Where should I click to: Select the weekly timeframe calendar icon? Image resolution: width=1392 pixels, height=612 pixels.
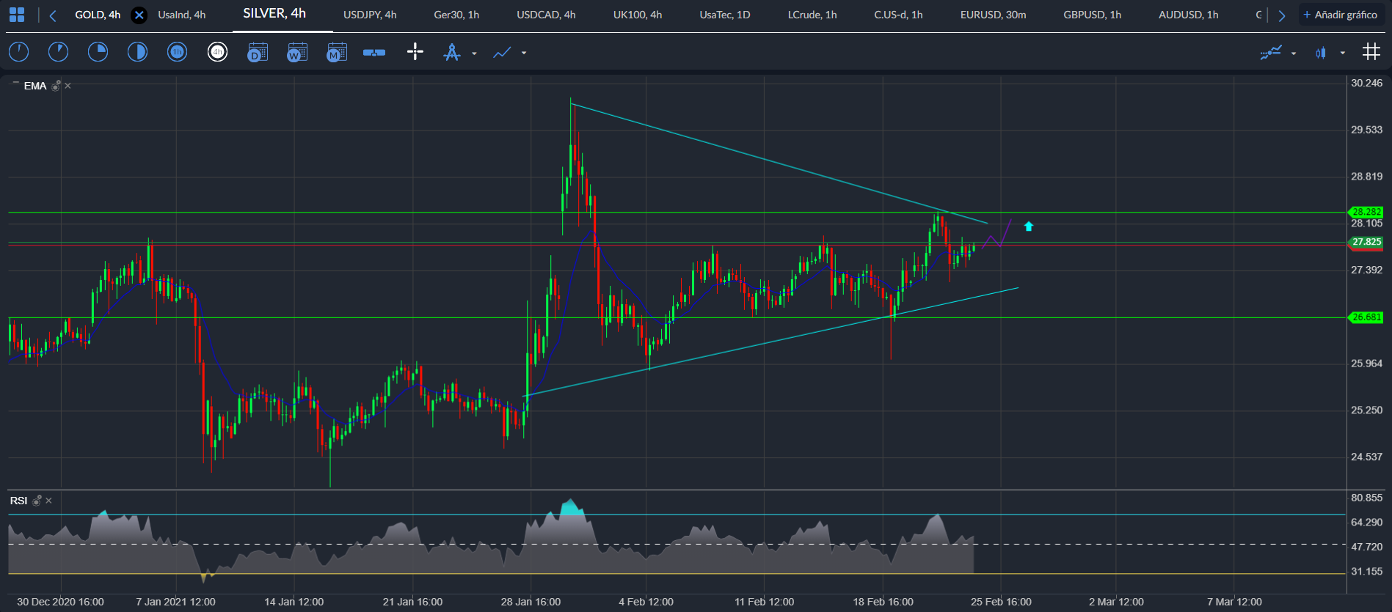[x=297, y=52]
